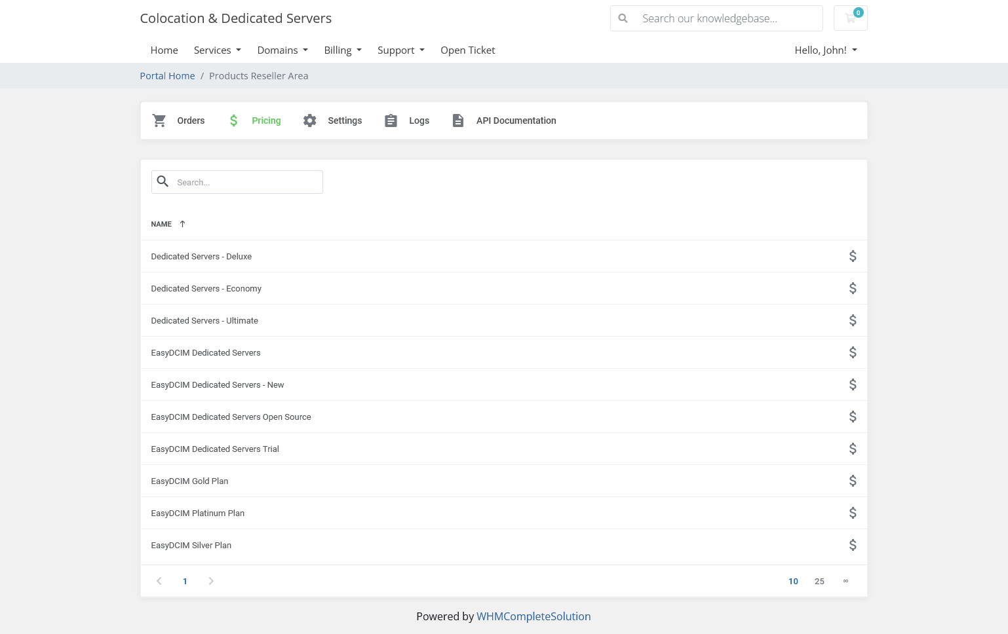Select the EasyDCIM Dedicated Servers Open Source text
This screenshot has width=1008, height=634.
(x=231, y=417)
